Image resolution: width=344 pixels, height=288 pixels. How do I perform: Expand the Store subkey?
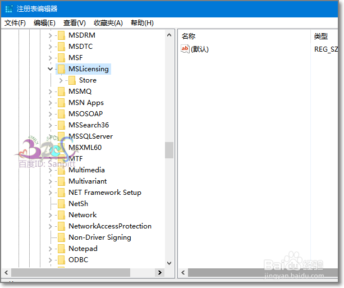61,80
